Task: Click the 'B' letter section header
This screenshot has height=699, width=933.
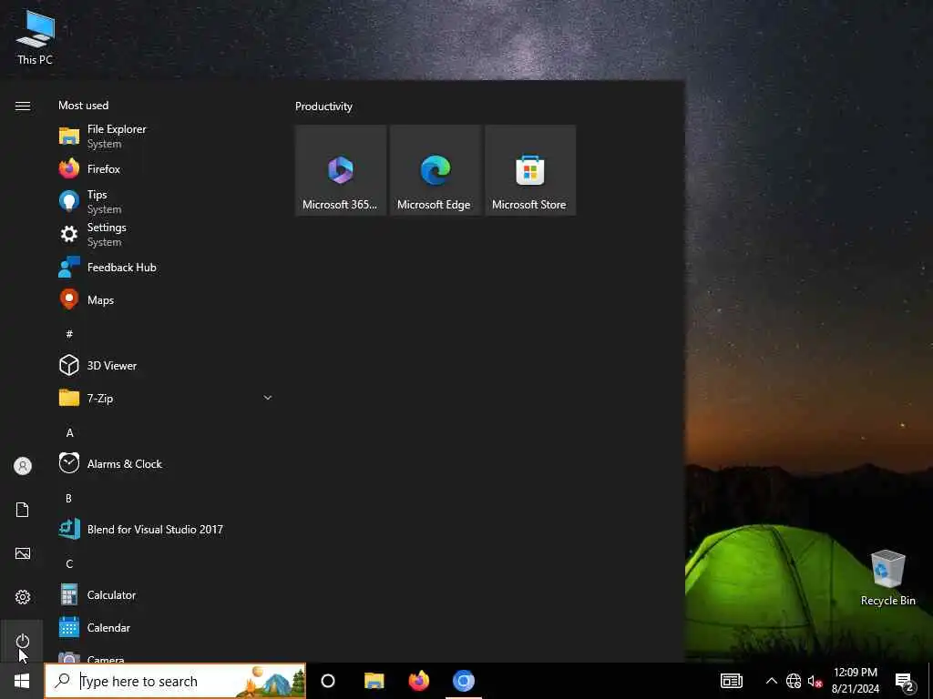Action: click(69, 498)
